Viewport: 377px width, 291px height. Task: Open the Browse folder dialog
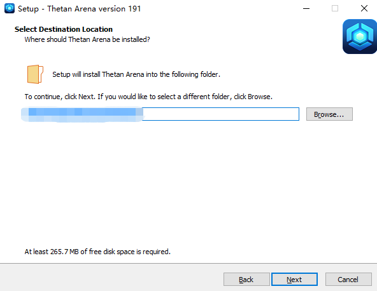329,114
